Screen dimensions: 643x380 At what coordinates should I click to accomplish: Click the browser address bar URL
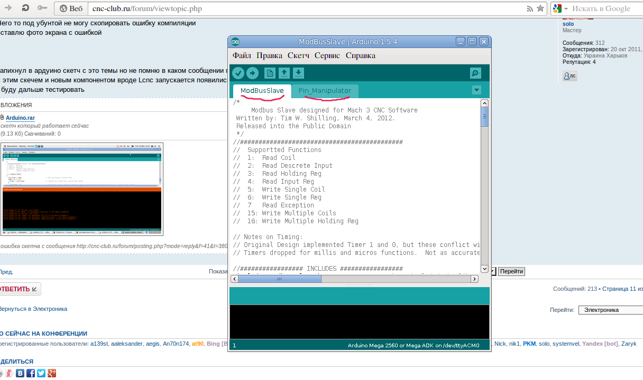(x=147, y=9)
